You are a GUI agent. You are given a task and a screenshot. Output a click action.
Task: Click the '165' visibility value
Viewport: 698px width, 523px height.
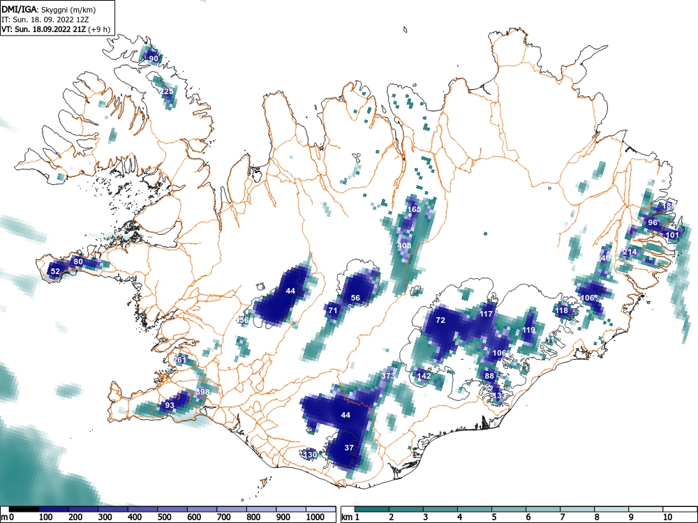point(414,209)
